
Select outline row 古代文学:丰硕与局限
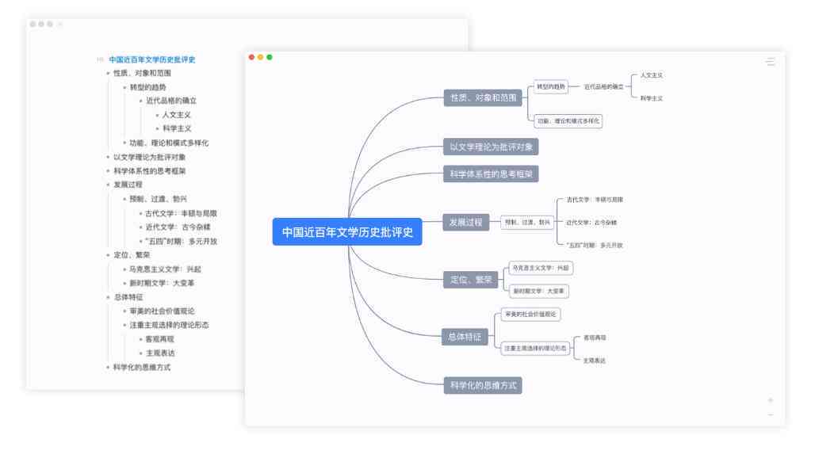181,213
